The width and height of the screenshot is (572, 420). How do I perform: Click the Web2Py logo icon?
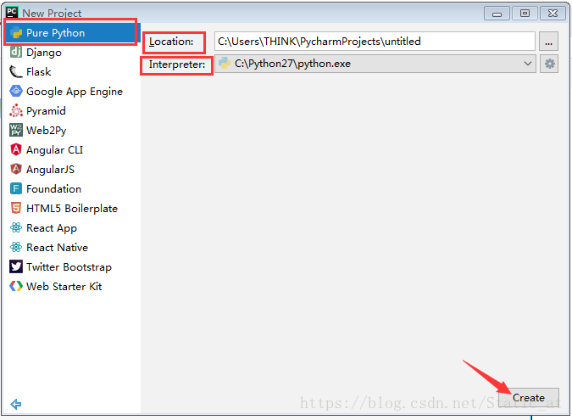(16, 130)
